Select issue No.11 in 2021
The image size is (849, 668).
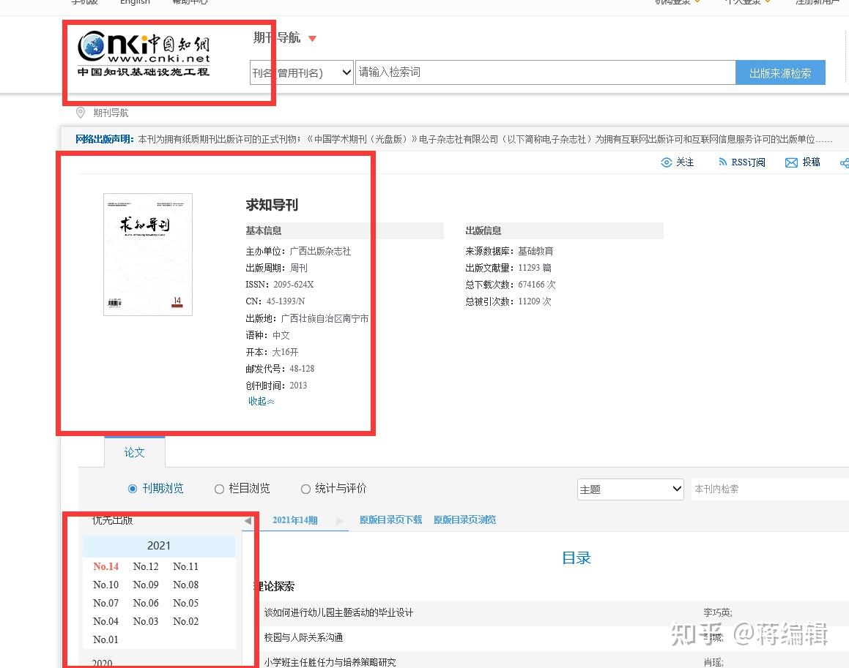pyautogui.click(x=186, y=566)
